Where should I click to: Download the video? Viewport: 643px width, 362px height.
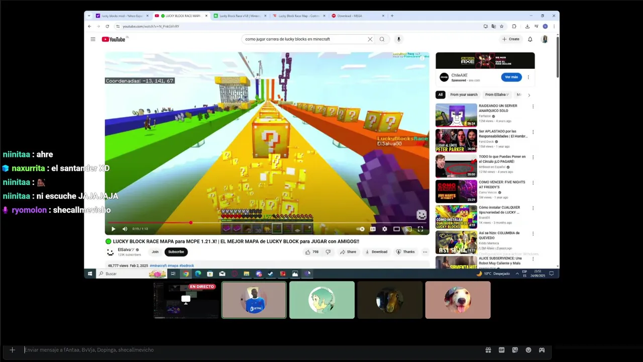point(376,252)
